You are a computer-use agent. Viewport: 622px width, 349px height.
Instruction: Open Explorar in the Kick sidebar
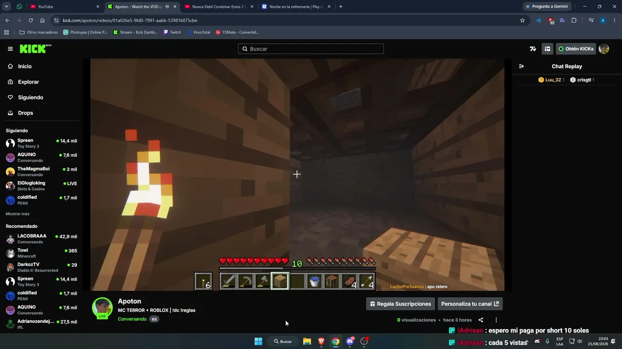coord(28,82)
